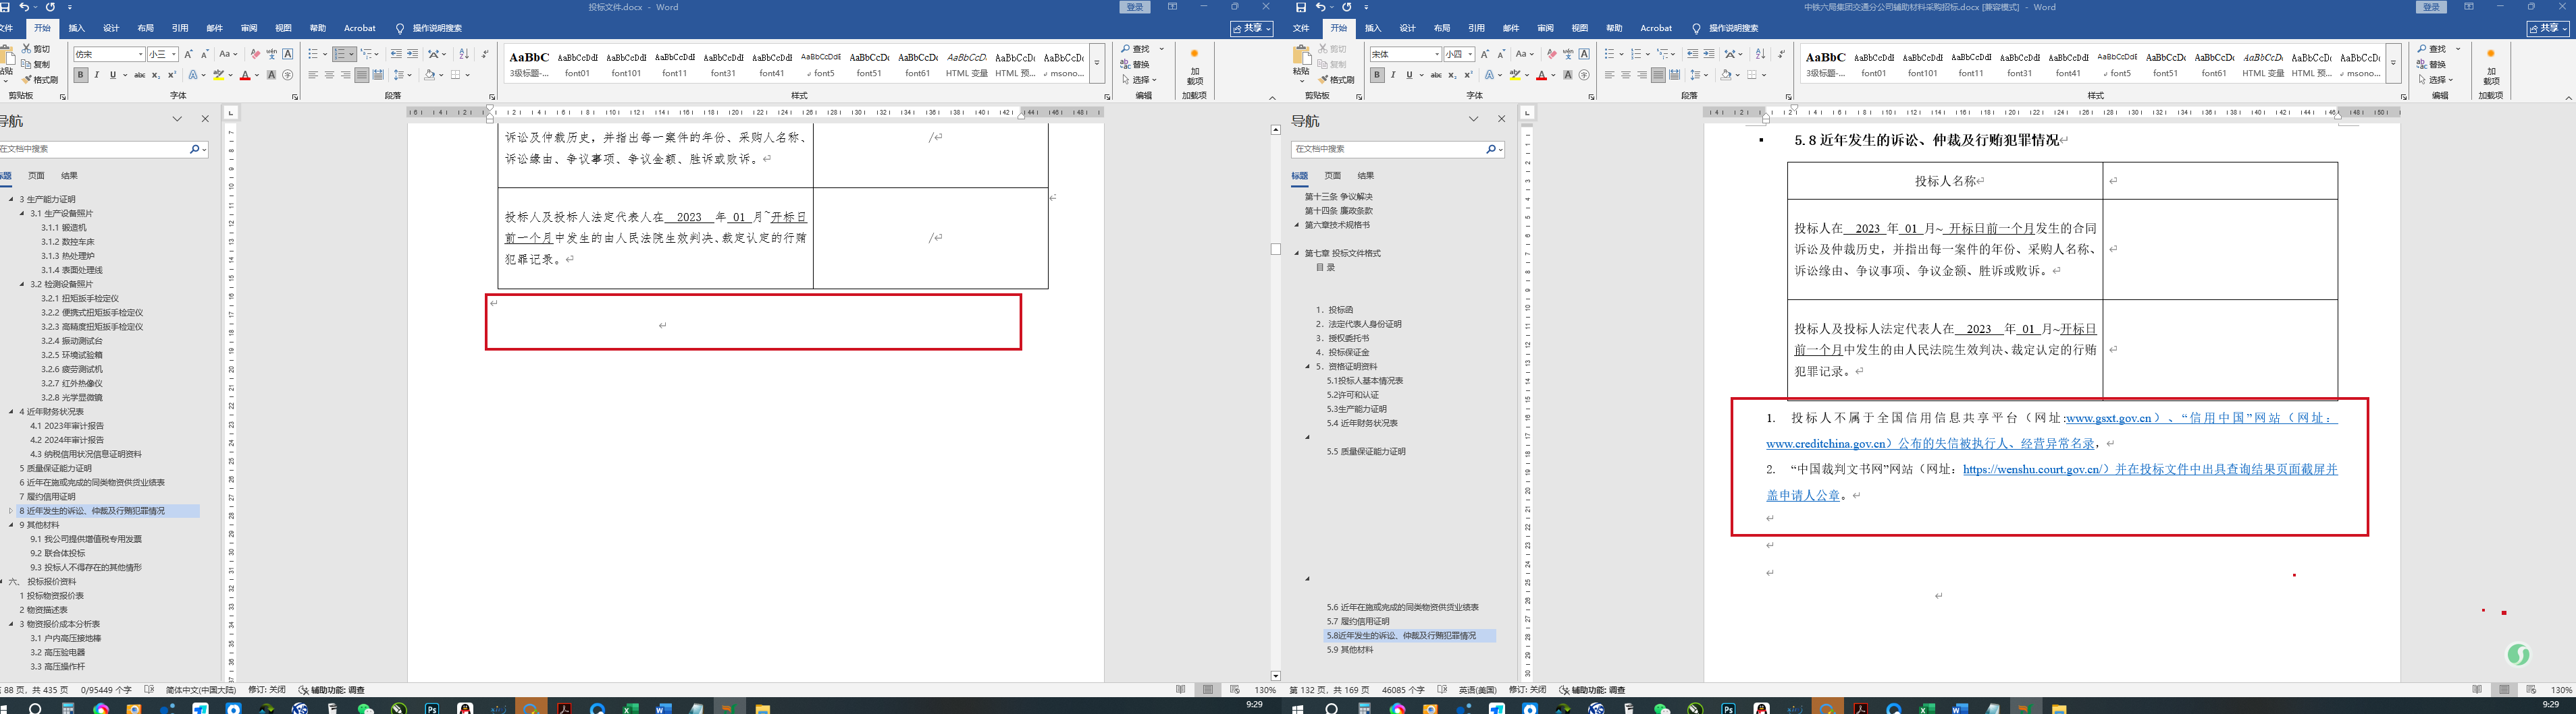Click the Format Painter (格式刷) in left window
2576x714 pixels.
click(40, 80)
